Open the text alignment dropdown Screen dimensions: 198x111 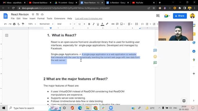pos(130,24)
